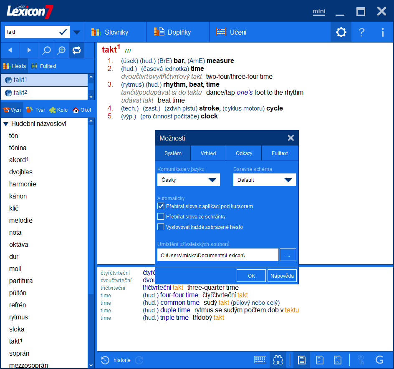Click the user files path input field

[x=217, y=255]
